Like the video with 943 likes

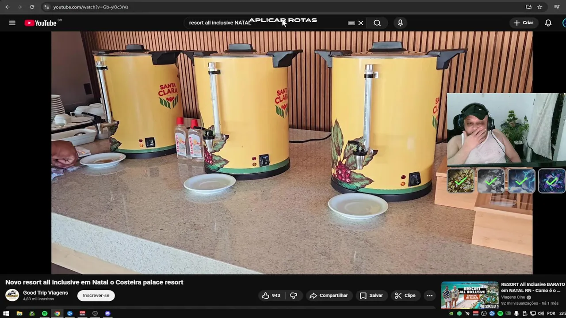click(x=271, y=295)
